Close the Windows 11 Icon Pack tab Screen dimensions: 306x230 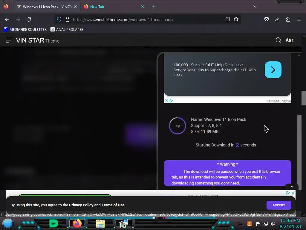75,7
